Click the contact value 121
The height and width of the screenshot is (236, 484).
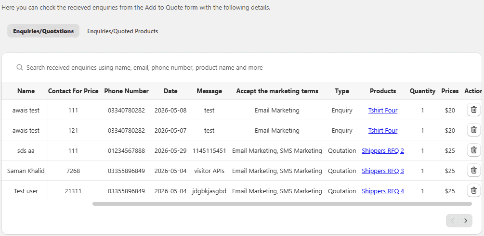(x=73, y=131)
